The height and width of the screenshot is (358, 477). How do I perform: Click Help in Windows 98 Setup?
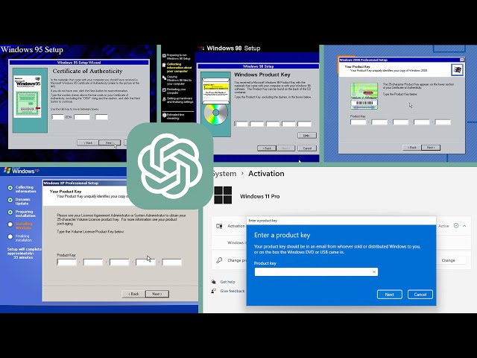307,136
